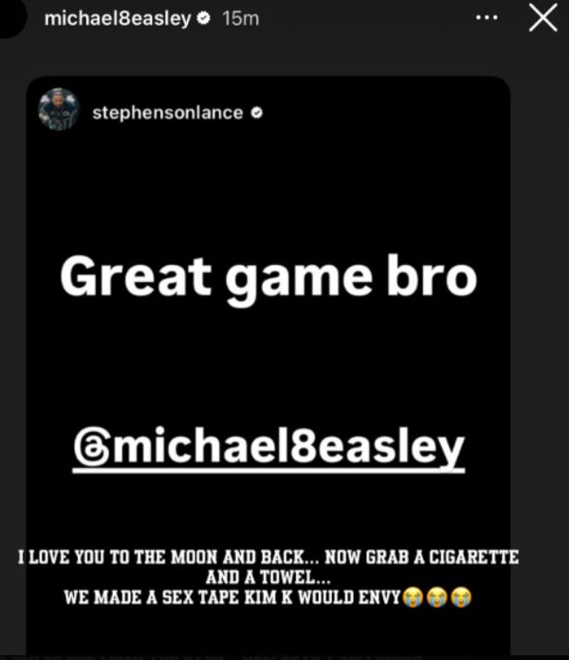The width and height of the screenshot is (569, 660).
Task: Tap the "AND A TOWEL..." caption line
Action: tap(268, 577)
